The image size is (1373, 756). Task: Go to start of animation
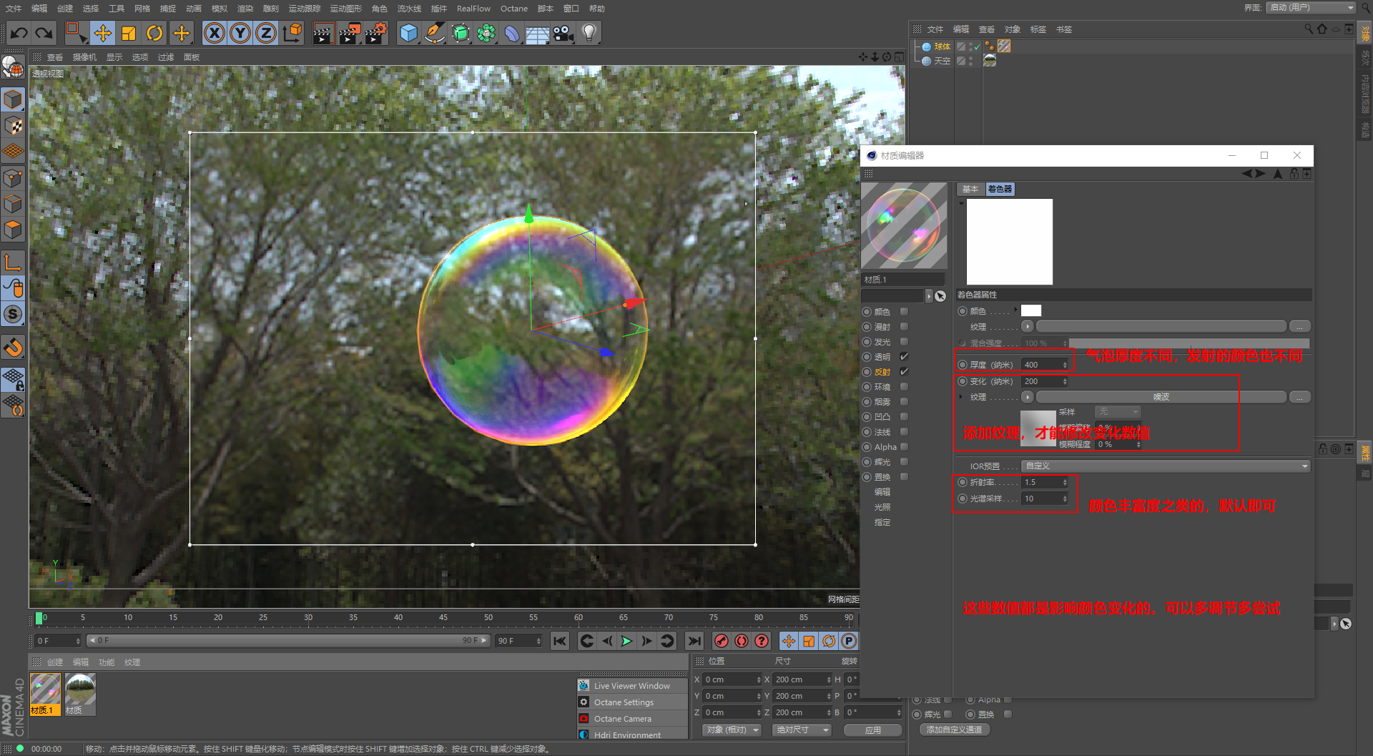(559, 641)
